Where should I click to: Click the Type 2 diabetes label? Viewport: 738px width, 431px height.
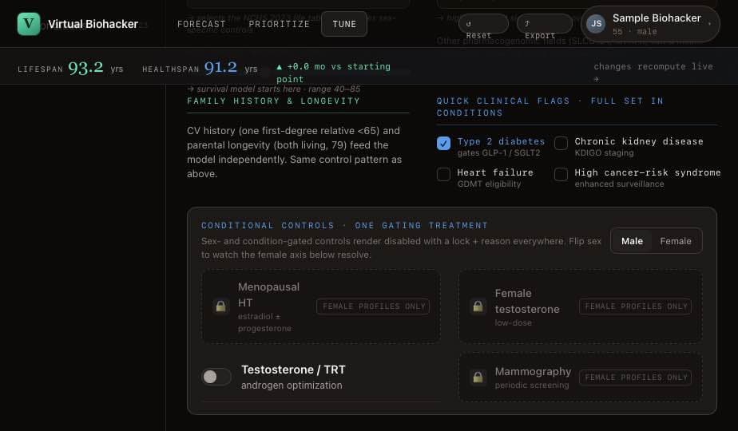pos(501,141)
